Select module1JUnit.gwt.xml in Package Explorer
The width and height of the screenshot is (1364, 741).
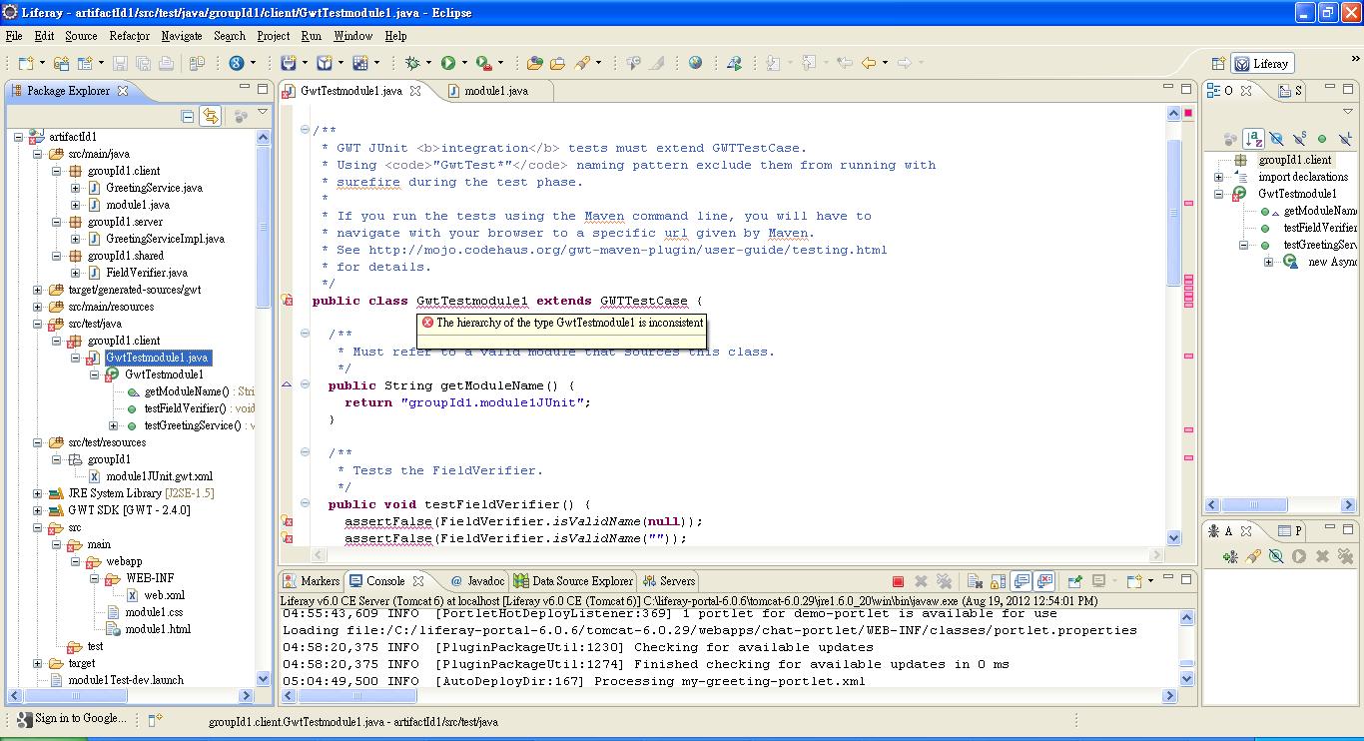click(x=159, y=476)
